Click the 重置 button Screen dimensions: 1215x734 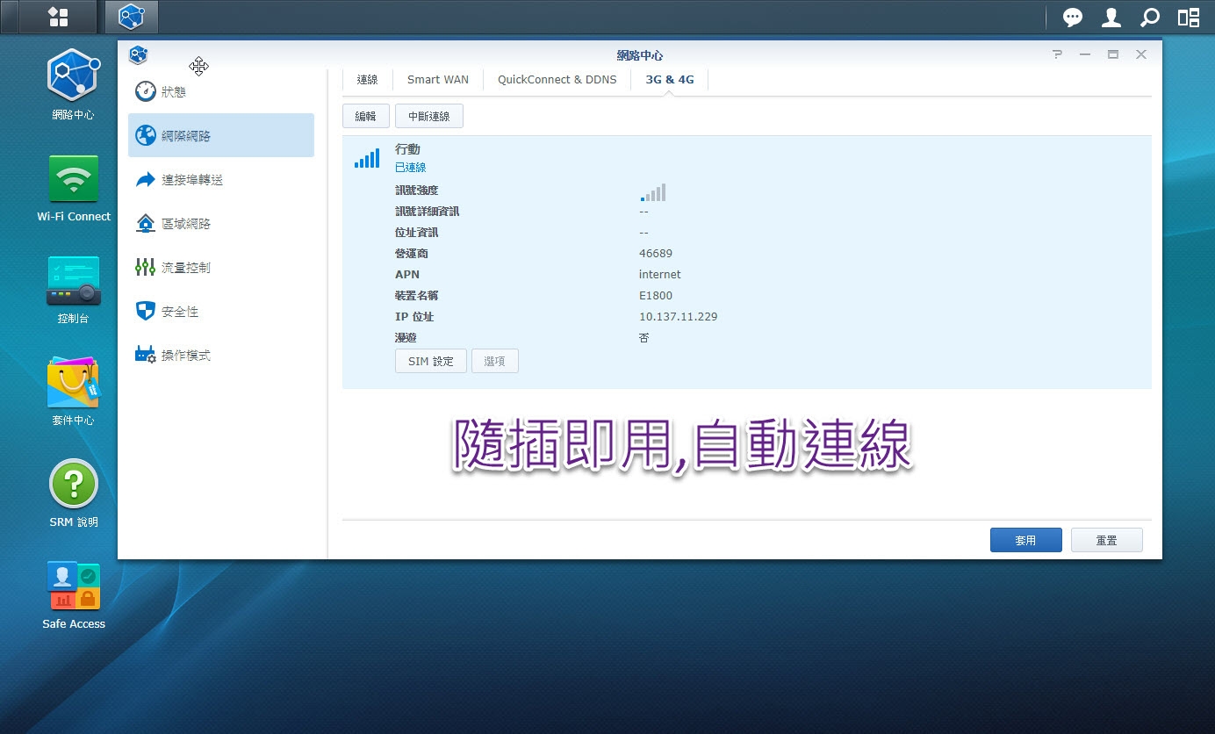[1107, 540]
